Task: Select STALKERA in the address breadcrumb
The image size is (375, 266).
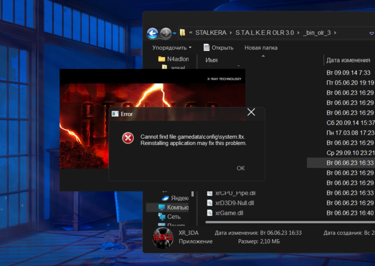Action: point(210,33)
